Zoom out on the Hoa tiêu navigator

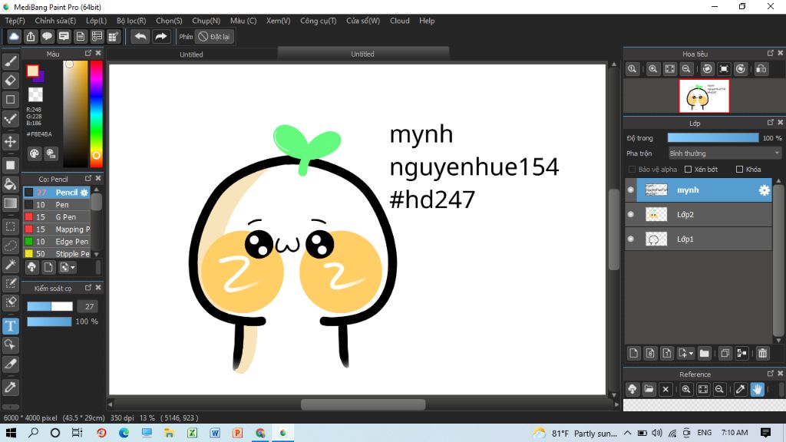point(686,69)
